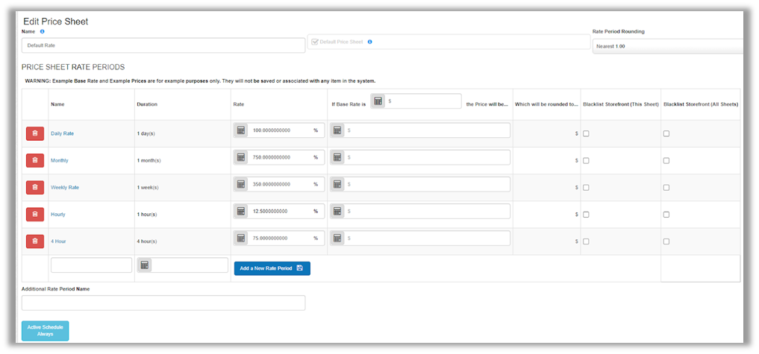The width and height of the screenshot is (759, 354).
Task: Remove the Weekly Rate period
Action: click(35, 187)
